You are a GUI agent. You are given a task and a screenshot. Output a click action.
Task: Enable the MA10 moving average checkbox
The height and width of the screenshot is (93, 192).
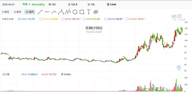(x=41, y=19)
